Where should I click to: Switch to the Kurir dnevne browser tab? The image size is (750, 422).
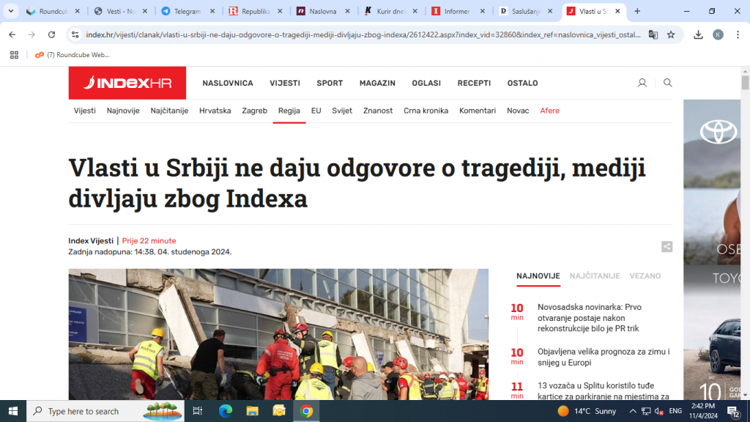[x=387, y=11]
